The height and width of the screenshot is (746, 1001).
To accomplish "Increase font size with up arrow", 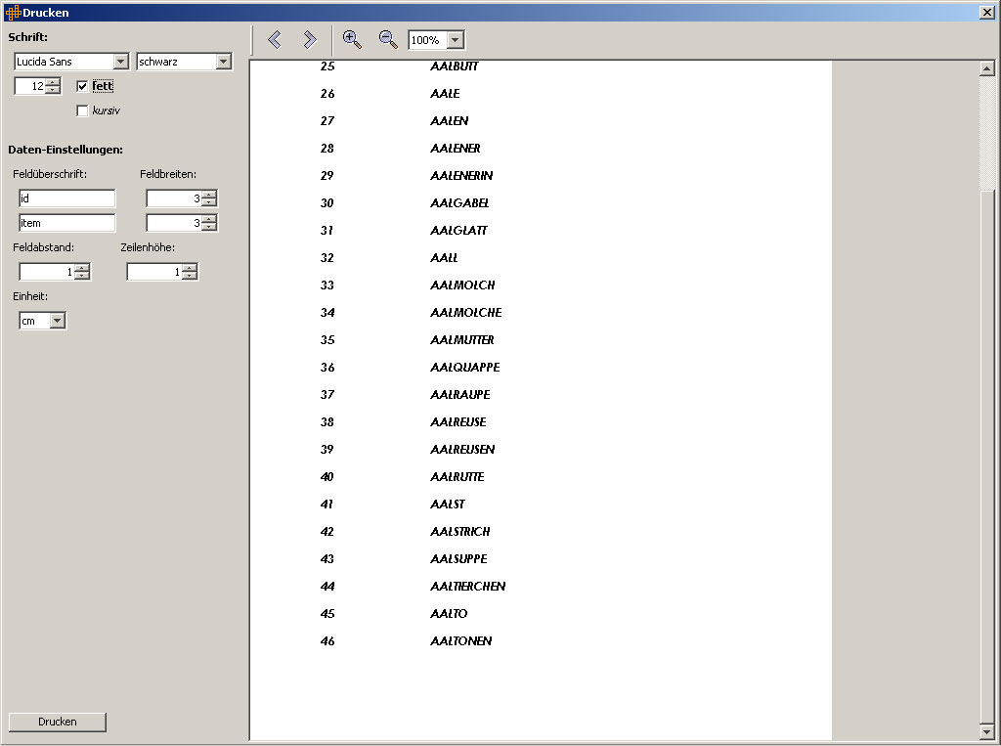I will 53,82.
